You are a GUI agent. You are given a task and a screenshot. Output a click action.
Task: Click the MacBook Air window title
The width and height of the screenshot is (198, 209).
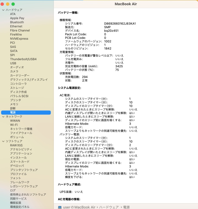click(126, 4)
